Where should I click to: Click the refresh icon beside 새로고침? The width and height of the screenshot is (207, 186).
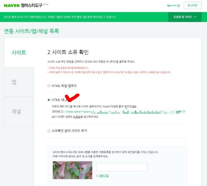coord(97,176)
